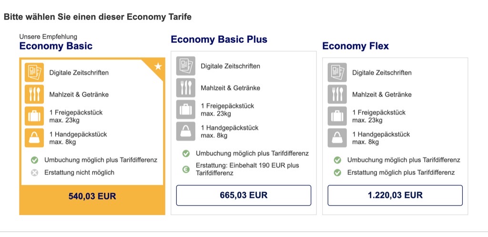
Task: Click Economy Basic Plus handbag icon
Action: pos(186,131)
